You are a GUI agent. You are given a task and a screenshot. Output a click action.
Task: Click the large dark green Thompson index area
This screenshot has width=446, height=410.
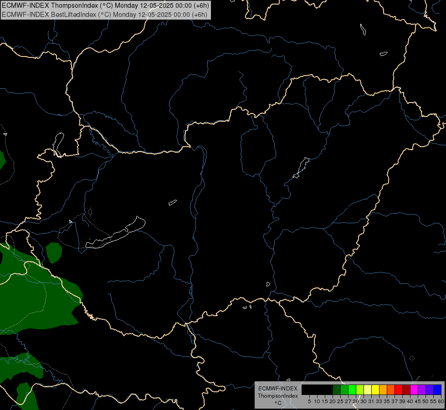[x=37, y=296]
